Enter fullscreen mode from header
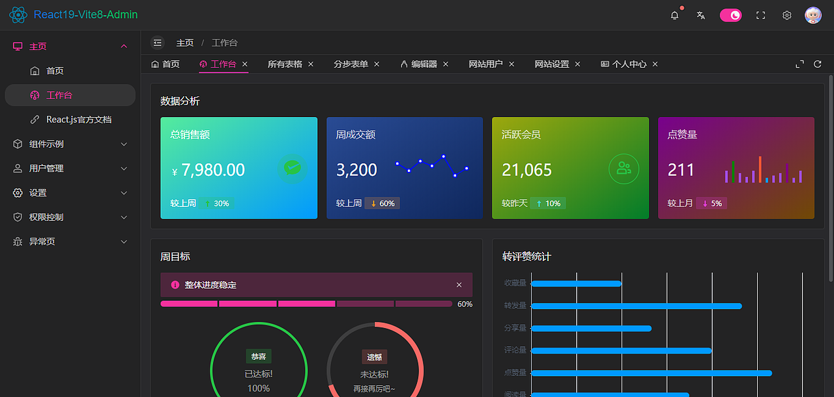This screenshot has height=397, width=834. pyautogui.click(x=760, y=15)
